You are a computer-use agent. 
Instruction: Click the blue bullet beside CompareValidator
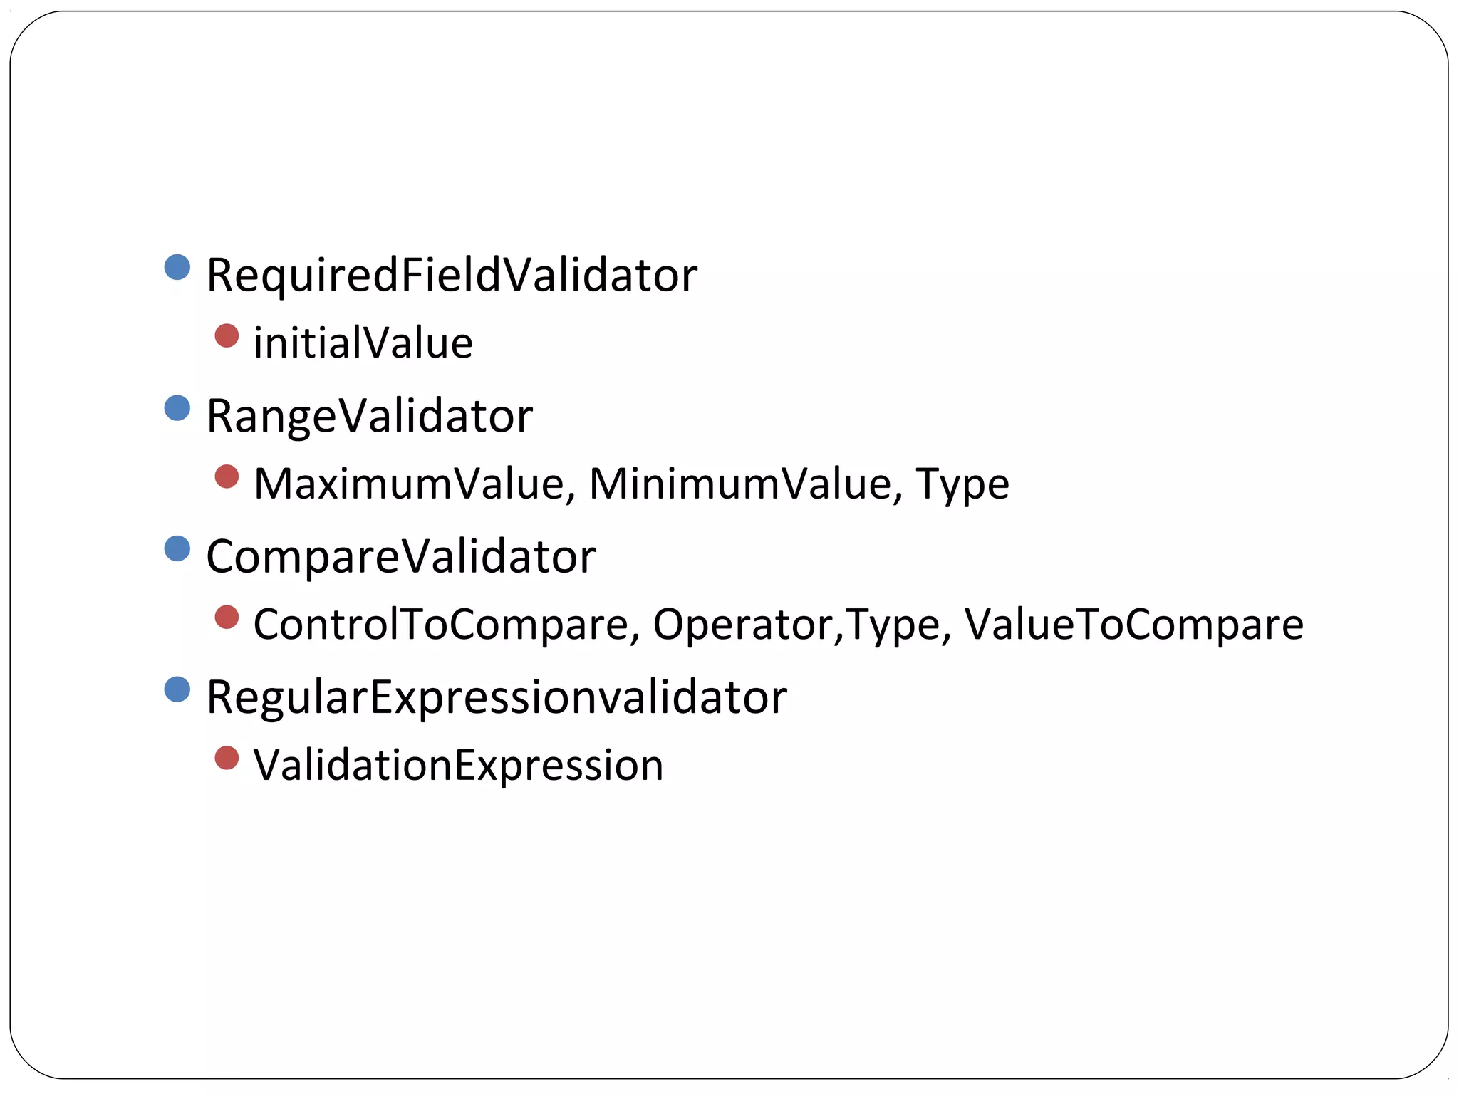click(x=177, y=548)
